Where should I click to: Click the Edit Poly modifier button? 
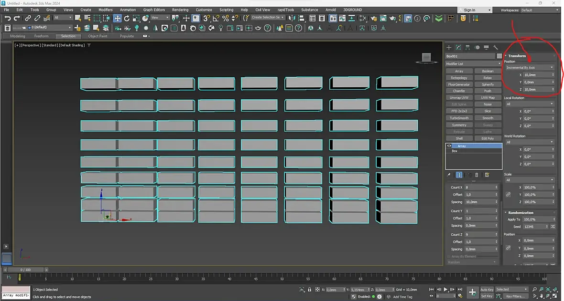click(487, 138)
